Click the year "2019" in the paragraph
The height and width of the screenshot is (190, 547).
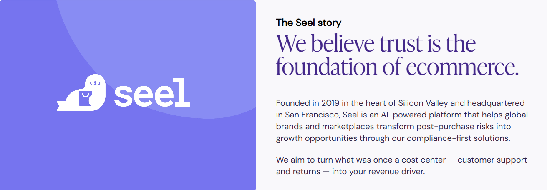click(x=330, y=102)
